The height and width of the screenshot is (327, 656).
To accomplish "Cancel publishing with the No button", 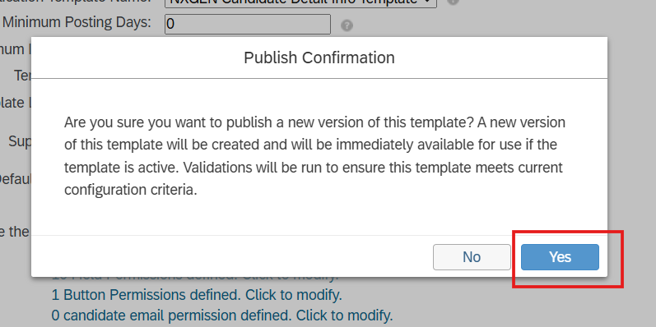I will point(472,257).
